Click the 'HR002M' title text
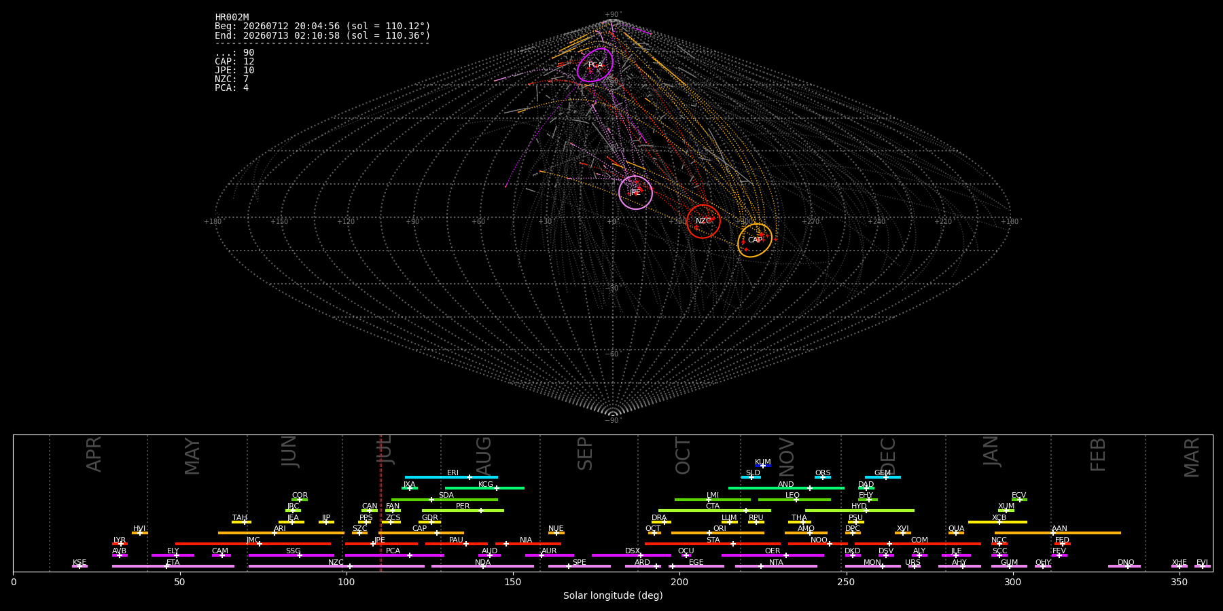Screen dimensions: 1223x611 pos(232,18)
